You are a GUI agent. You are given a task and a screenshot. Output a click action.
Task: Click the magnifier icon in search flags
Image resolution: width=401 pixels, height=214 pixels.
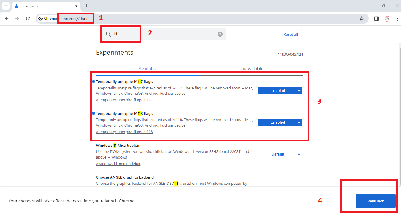(108, 34)
